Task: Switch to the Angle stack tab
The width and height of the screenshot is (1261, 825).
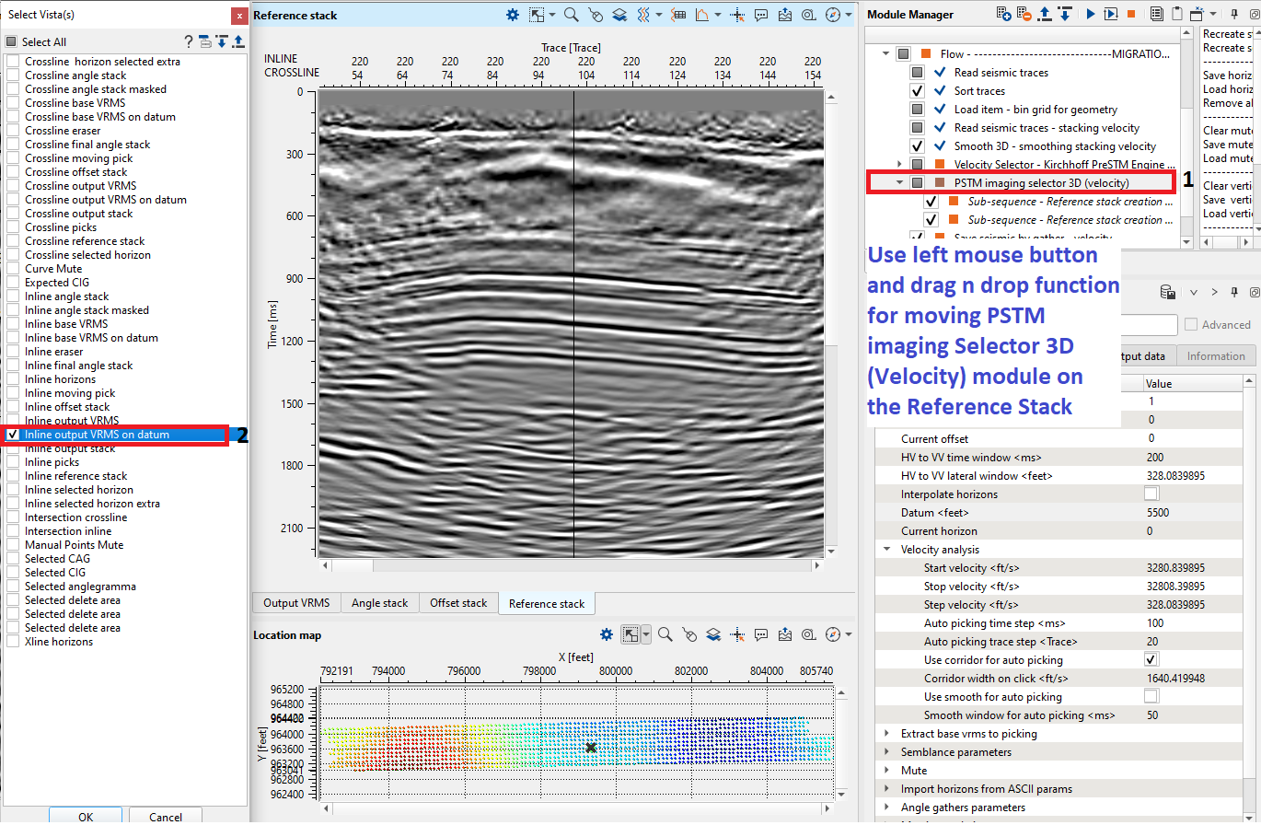Action: click(379, 603)
